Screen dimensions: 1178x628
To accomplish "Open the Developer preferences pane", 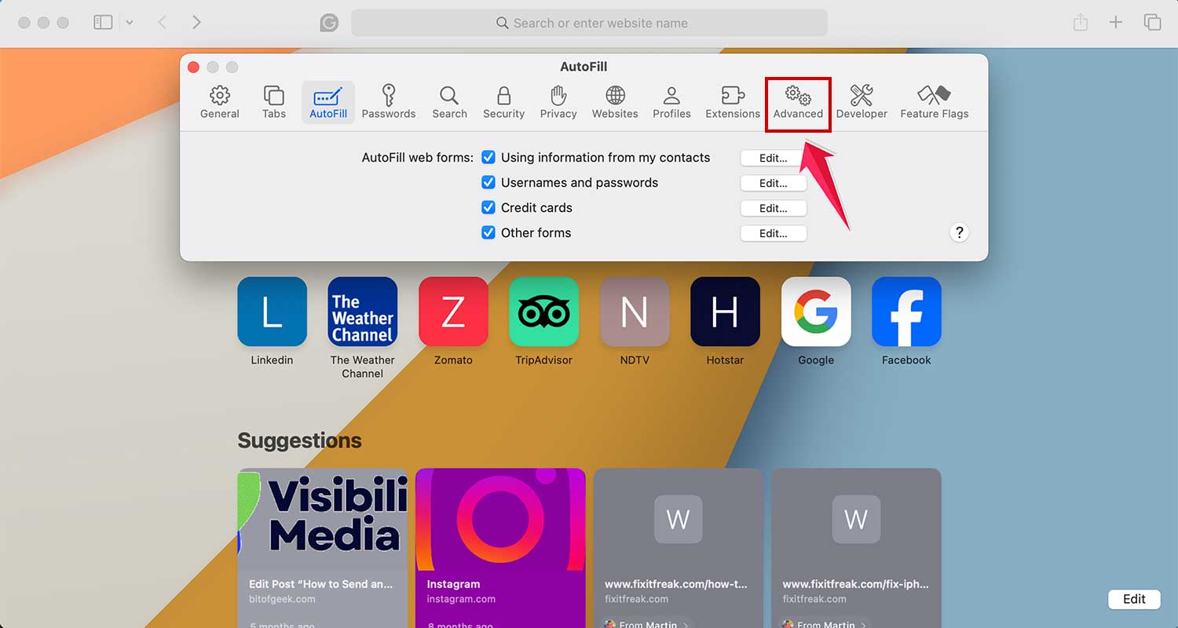I will [x=862, y=101].
